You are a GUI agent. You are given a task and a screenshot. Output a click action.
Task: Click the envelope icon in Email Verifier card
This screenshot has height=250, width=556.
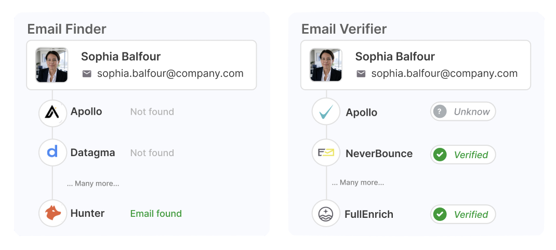[361, 74]
